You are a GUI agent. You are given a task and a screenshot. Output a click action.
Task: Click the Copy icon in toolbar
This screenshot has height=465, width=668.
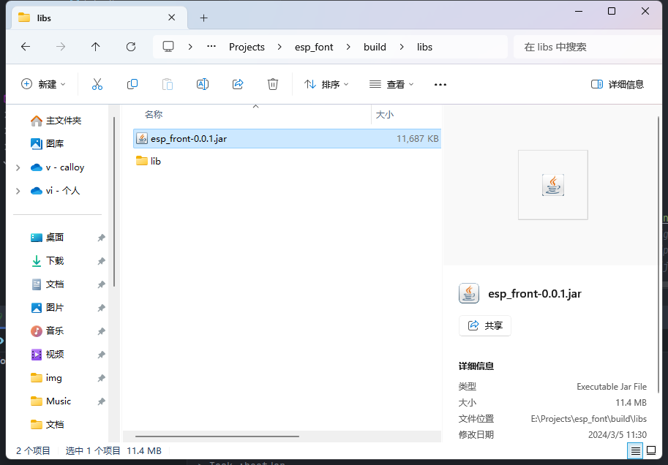pos(132,84)
